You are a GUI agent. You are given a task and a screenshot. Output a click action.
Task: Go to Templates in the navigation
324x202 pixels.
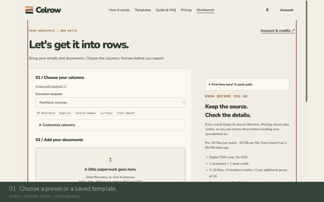point(143,10)
